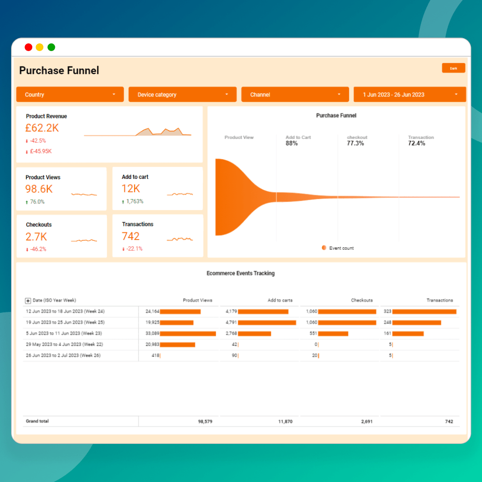Click the checkout 77.3% funnel label
The width and height of the screenshot is (482, 482).
point(357,140)
